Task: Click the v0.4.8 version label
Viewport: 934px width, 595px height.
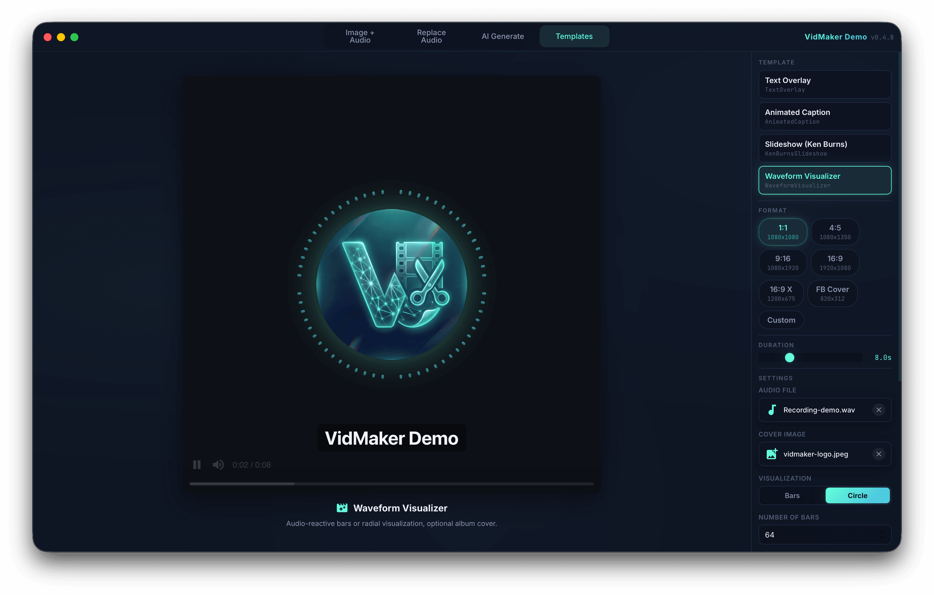Action: pos(882,37)
